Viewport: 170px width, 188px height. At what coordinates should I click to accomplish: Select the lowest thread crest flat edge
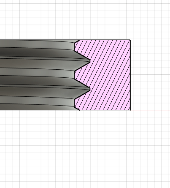coord(74,103)
